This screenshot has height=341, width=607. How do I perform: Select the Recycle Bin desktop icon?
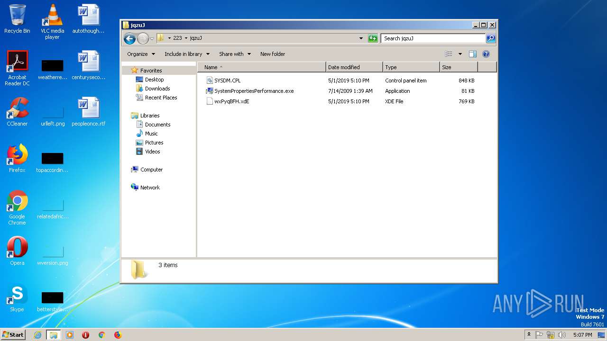17,19
